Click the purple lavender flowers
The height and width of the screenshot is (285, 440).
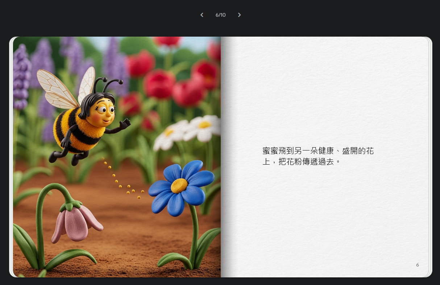22,76
